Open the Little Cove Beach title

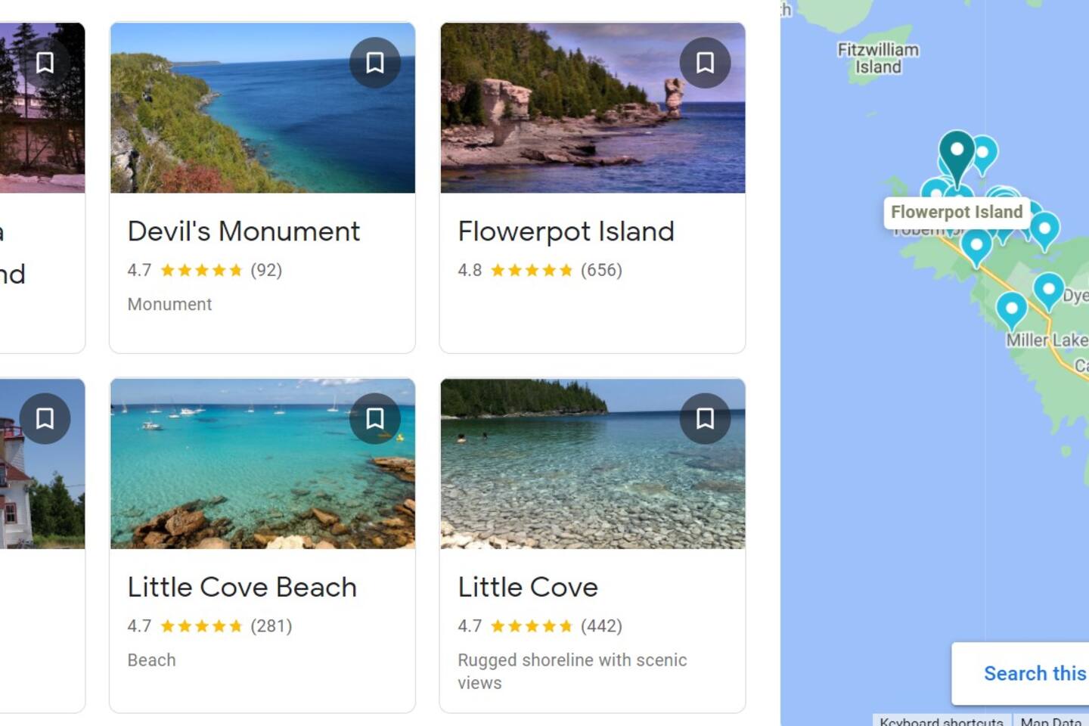tap(242, 588)
